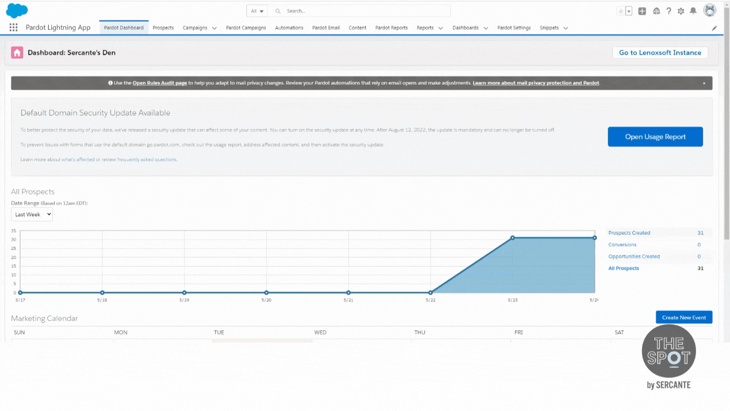Navigate to the Pardot Reports tab

[391, 28]
